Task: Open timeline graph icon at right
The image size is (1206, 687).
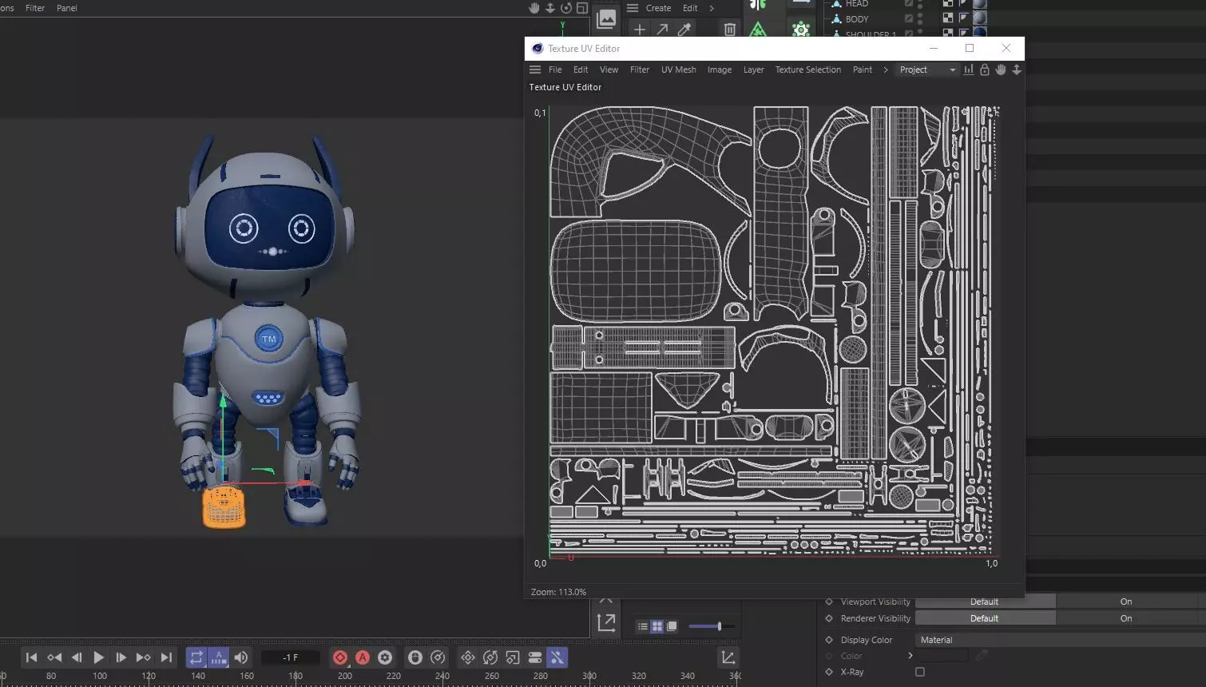Action: click(x=728, y=657)
